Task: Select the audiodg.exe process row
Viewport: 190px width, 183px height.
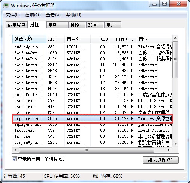Action: tap(93, 47)
